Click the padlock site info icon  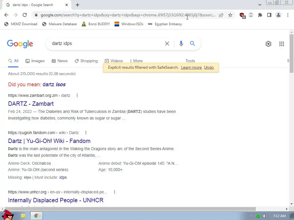tap(36, 15)
